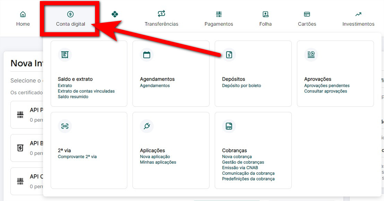Open the Investimentos menu
Screen dimensions: 384x201
[358, 19]
